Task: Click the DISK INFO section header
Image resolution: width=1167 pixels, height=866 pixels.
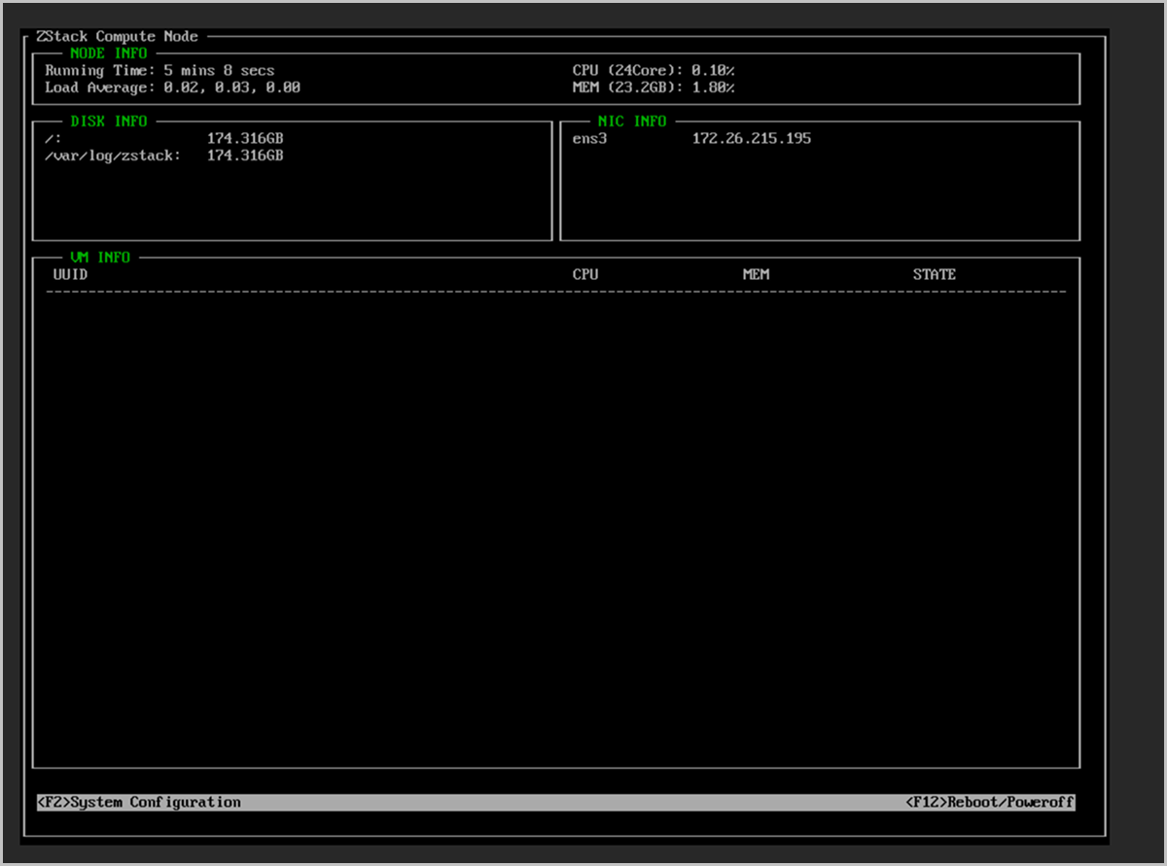Action: 109,121
